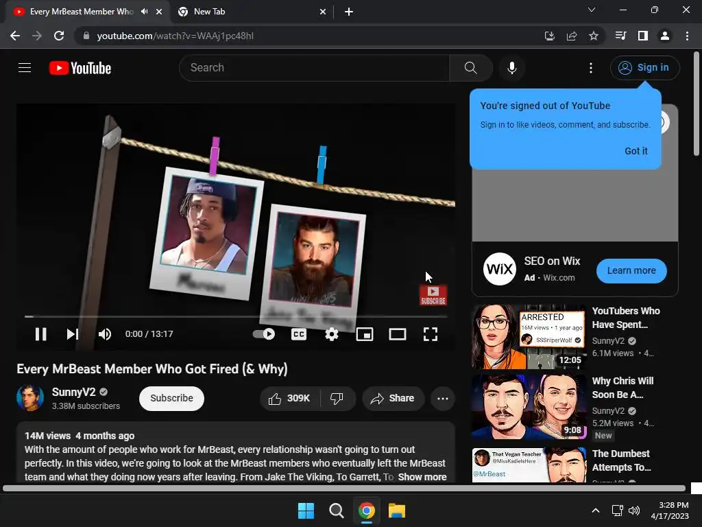Open Chrome profile icon

[x=665, y=36]
